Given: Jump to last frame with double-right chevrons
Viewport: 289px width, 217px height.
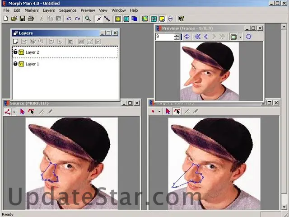Looking at the screenshot, I should 223,37.
